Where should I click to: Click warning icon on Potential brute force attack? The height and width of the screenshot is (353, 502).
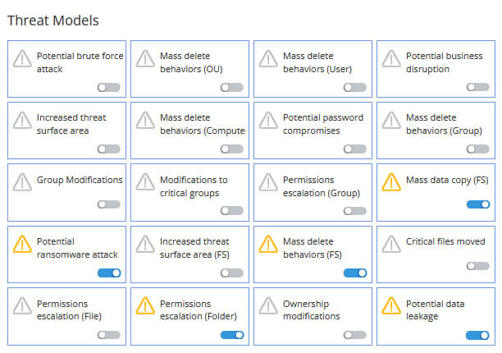pos(22,58)
